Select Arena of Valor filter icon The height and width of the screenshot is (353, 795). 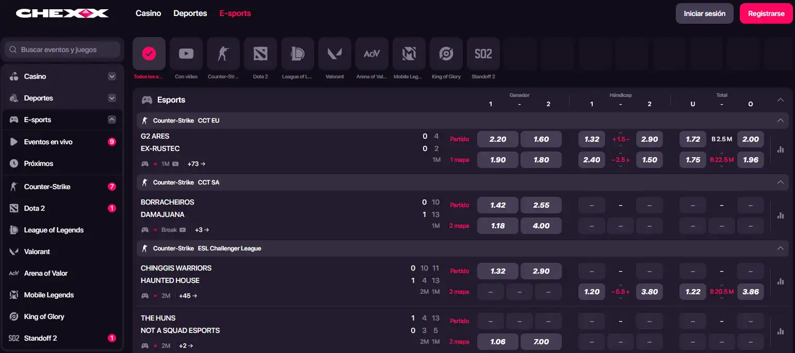pos(372,54)
